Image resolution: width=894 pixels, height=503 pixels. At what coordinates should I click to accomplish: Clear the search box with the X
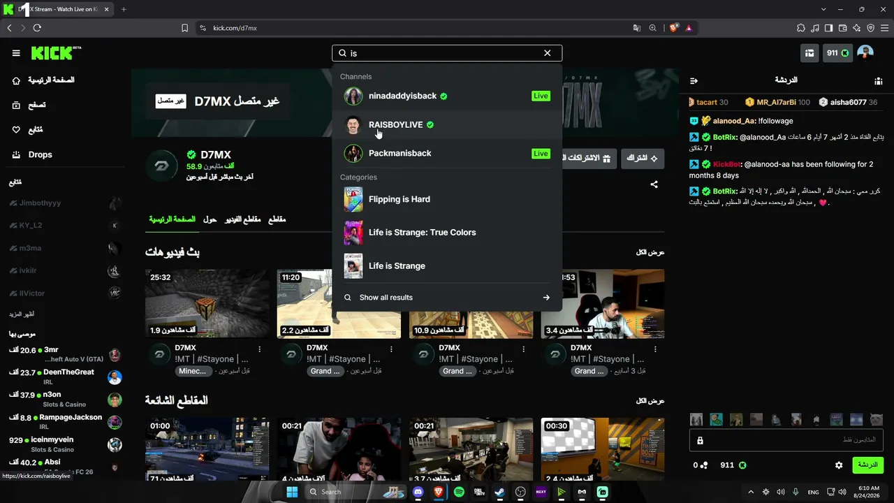(548, 53)
